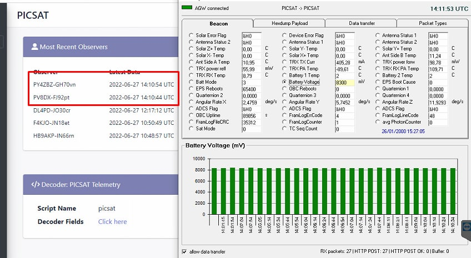Select the Batt Mode radio button
This screenshot has width=471, height=258.
click(191, 82)
